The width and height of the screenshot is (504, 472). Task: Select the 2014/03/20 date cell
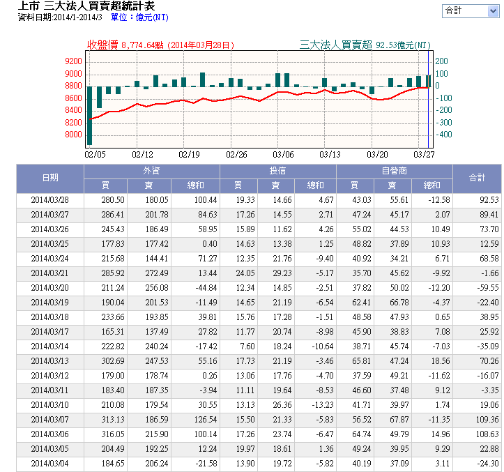49,288
